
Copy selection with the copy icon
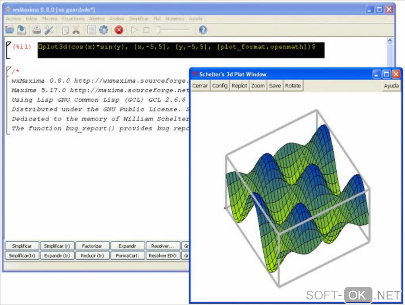tap(65, 30)
